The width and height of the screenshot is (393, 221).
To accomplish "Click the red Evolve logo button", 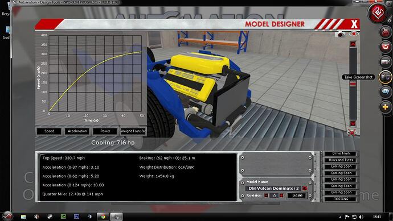I will pyautogui.click(x=378, y=12).
